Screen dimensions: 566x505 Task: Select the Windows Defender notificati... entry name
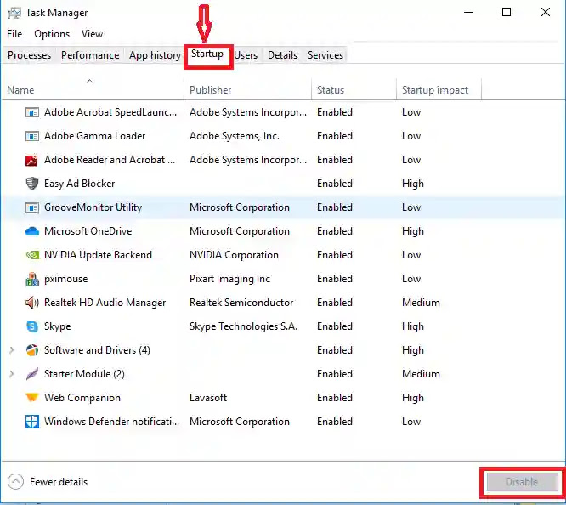[111, 422]
